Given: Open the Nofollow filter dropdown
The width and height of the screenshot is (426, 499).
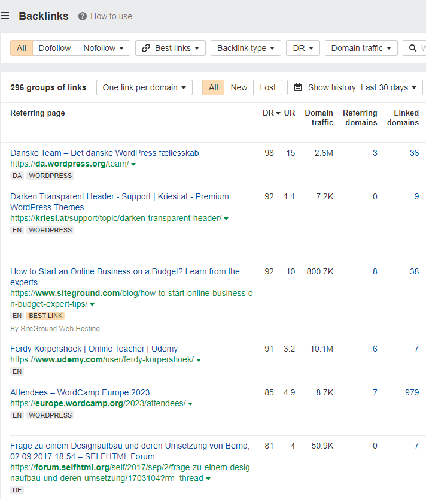Looking at the screenshot, I should (104, 47).
